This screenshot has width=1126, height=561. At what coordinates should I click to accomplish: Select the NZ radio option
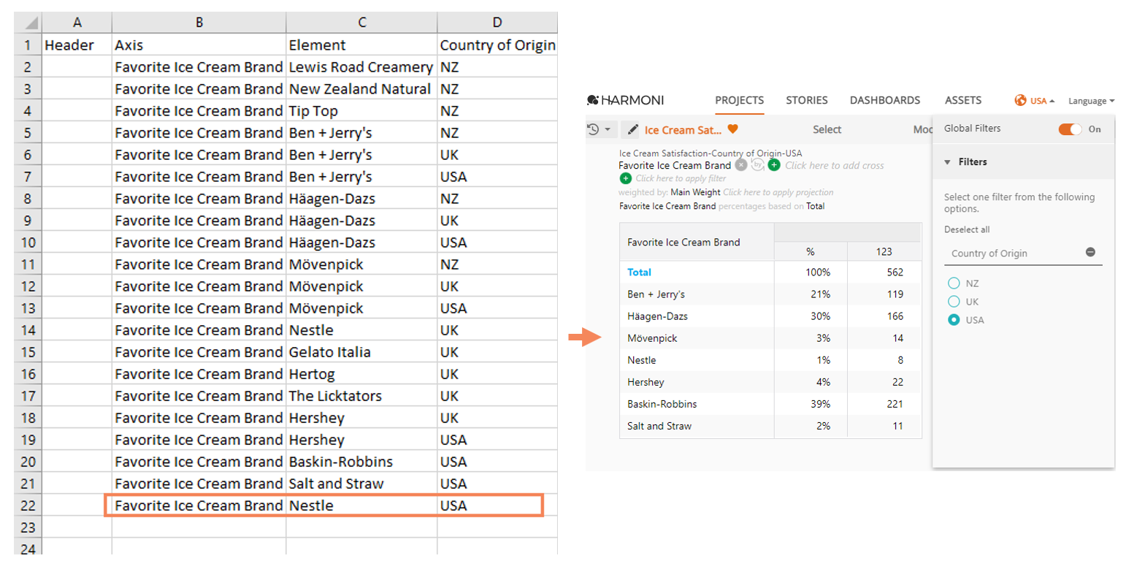point(953,283)
